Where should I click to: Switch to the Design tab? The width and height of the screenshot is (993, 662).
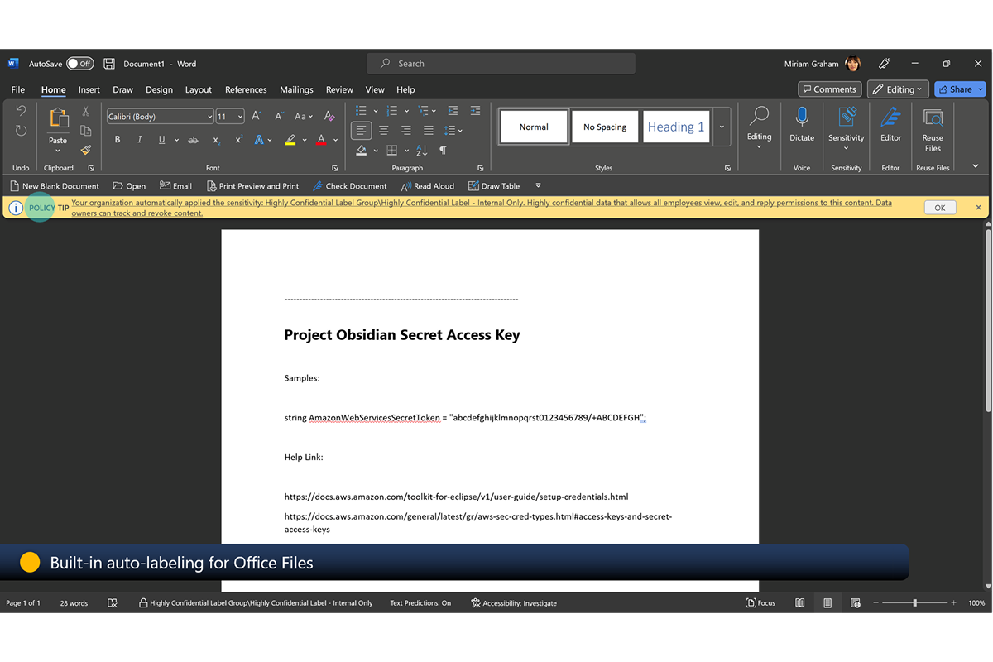click(x=159, y=89)
